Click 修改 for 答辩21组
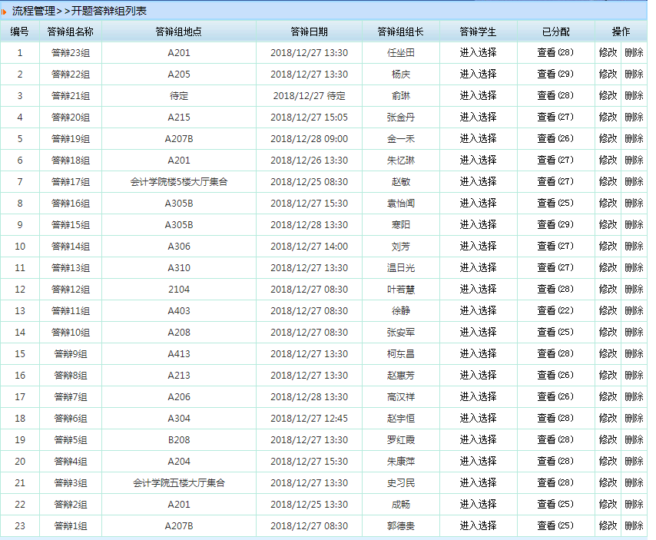The height and width of the screenshot is (540, 656). pyautogui.click(x=607, y=96)
